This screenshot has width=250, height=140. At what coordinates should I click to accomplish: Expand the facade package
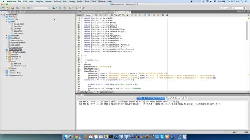tap(7, 68)
